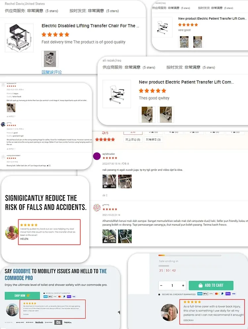Open Electric Disabled Lifting Transfer Chair product image
The image size is (248, 329).
19,38
